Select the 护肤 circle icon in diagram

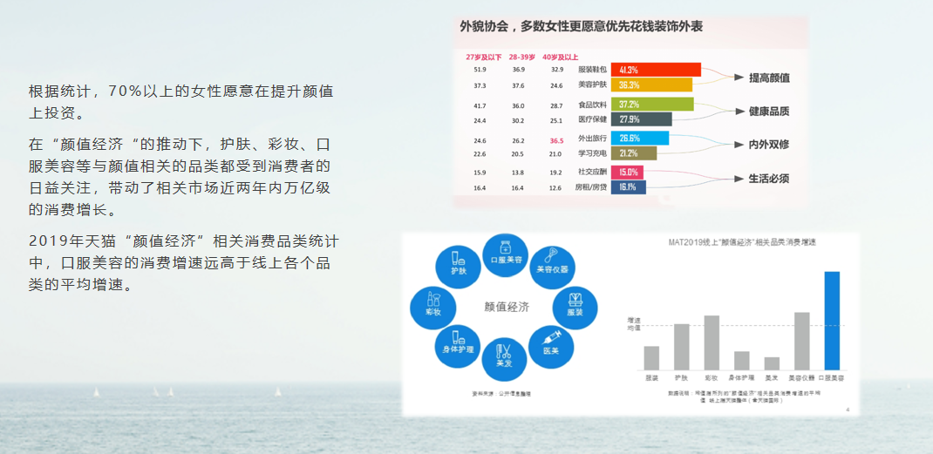point(458,268)
